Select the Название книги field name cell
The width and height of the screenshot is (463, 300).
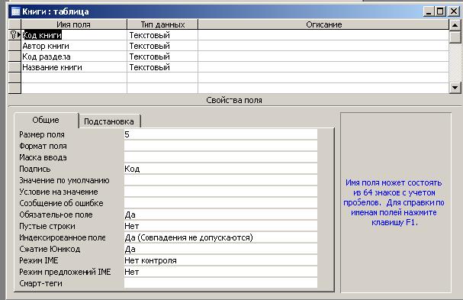[x=74, y=67]
